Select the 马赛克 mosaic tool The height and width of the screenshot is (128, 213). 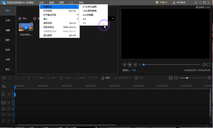coord(65,78)
